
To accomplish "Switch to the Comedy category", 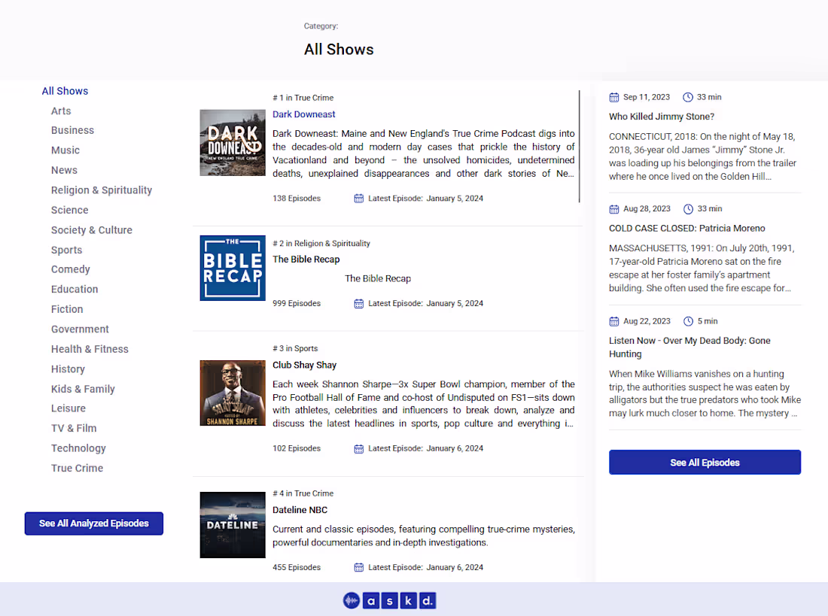I will coord(70,269).
